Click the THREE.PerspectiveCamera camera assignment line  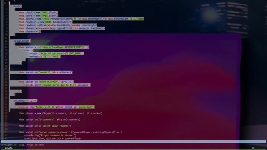(81, 19)
